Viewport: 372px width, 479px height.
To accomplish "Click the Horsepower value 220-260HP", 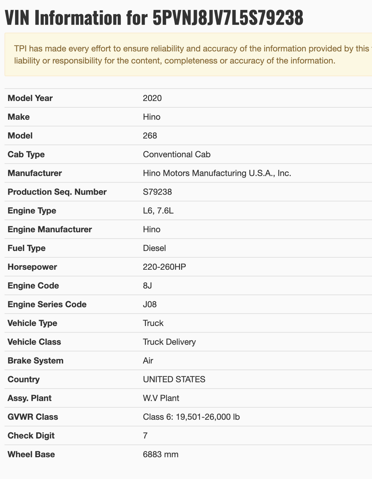I will (x=165, y=267).
